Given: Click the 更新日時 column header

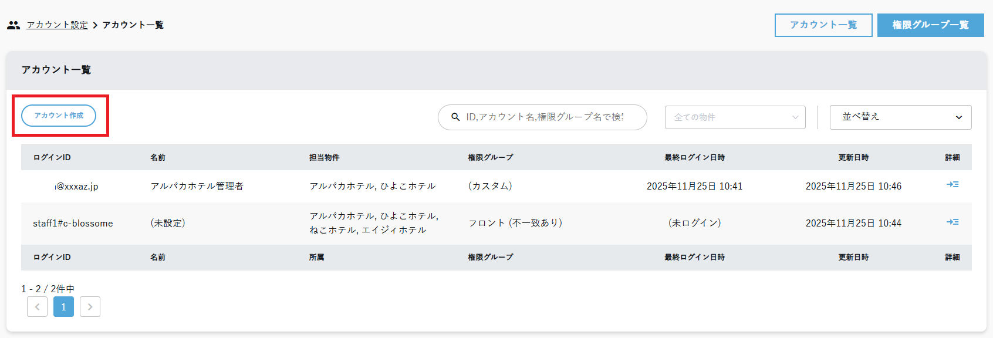Looking at the screenshot, I should coord(853,157).
